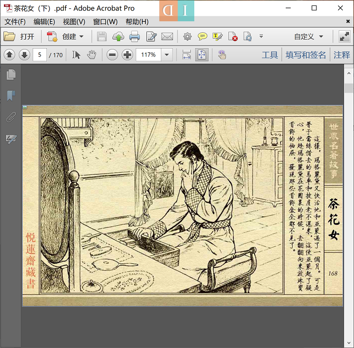Click the Print icon

pos(134,36)
